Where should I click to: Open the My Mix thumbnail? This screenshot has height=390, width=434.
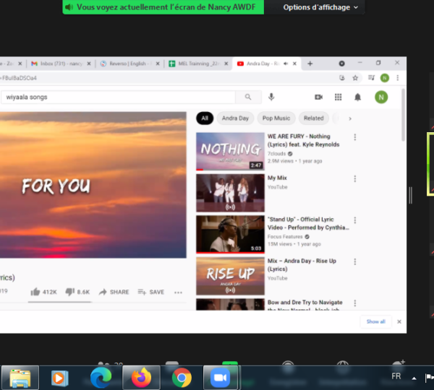(230, 193)
